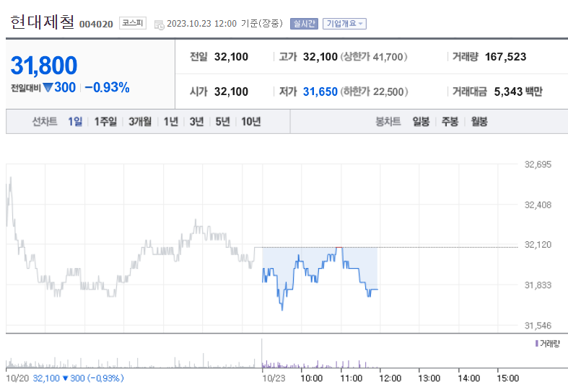
Task: Click the 저가 value 31,650
Action: coord(320,91)
